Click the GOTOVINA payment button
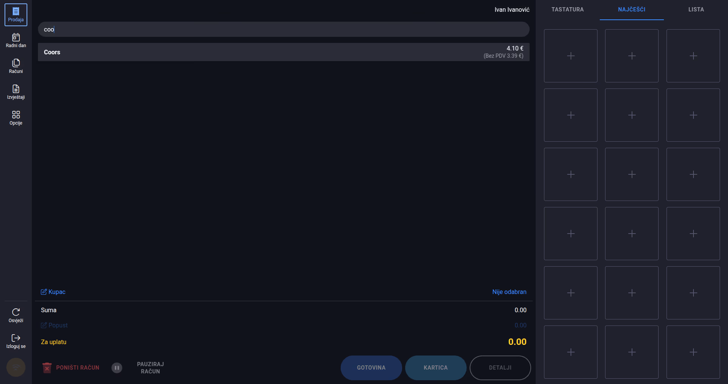This screenshot has width=728, height=384. 371,368
